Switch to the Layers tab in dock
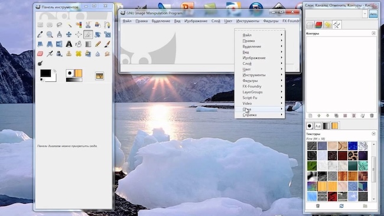Image resolution: width=384 pixels, height=216 pixels. (310, 25)
